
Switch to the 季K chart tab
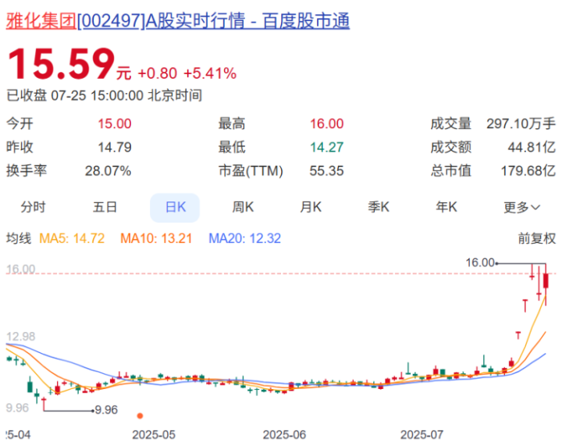378,207
